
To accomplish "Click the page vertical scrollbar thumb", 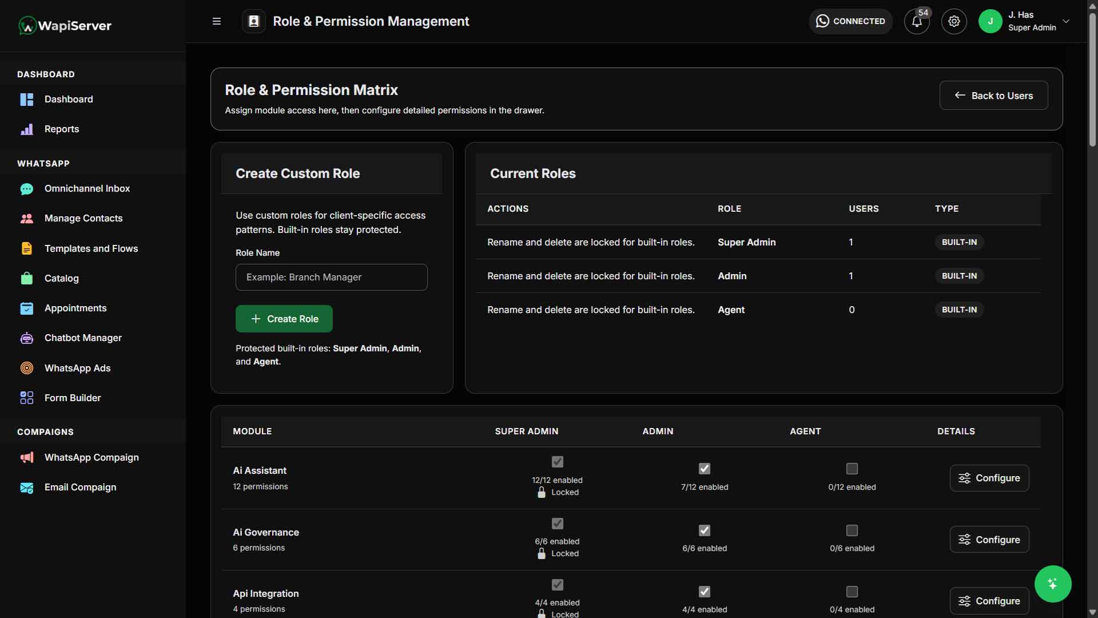I will tap(1092, 80).
